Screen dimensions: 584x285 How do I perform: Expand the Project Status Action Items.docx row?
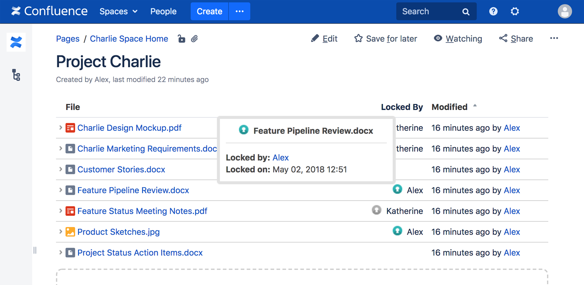click(x=60, y=252)
